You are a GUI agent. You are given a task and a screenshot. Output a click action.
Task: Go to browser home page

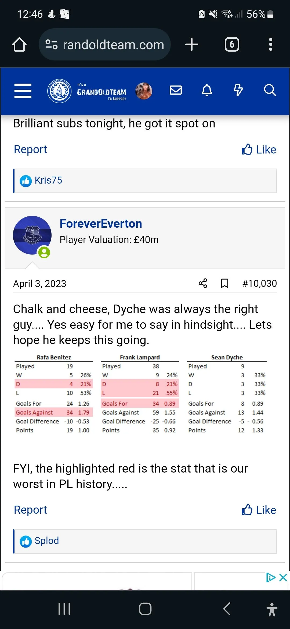[x=19, y=44]
